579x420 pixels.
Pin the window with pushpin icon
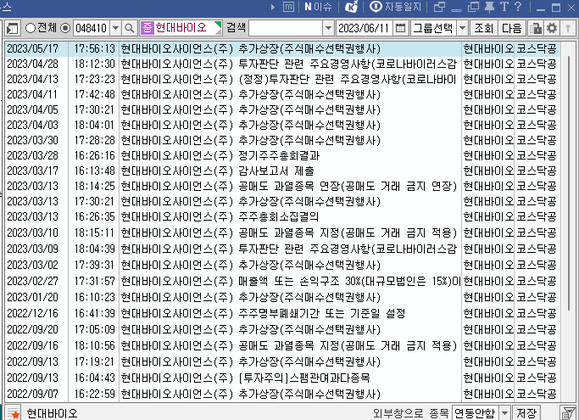click(x=490, y=7)
